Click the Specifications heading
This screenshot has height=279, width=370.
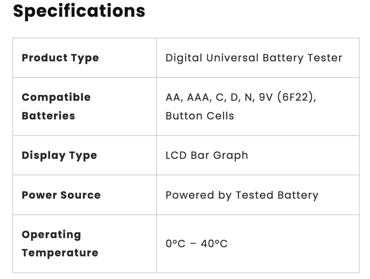pyautogui.click(x=79, y=11)
